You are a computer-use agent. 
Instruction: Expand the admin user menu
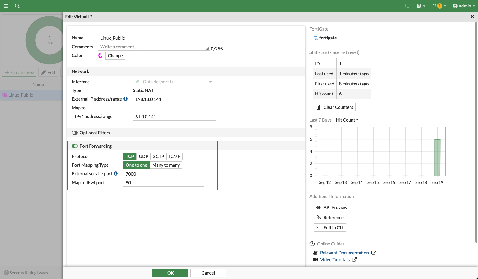click(x=463, y=6)
